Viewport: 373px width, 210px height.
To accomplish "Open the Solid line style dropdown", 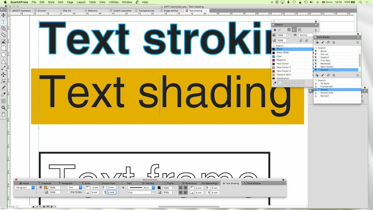I will [x=141, y=188].
